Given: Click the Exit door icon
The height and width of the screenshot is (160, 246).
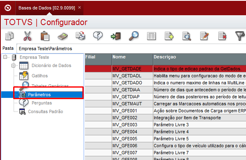Looking at the screenshot, I should 116,36.
